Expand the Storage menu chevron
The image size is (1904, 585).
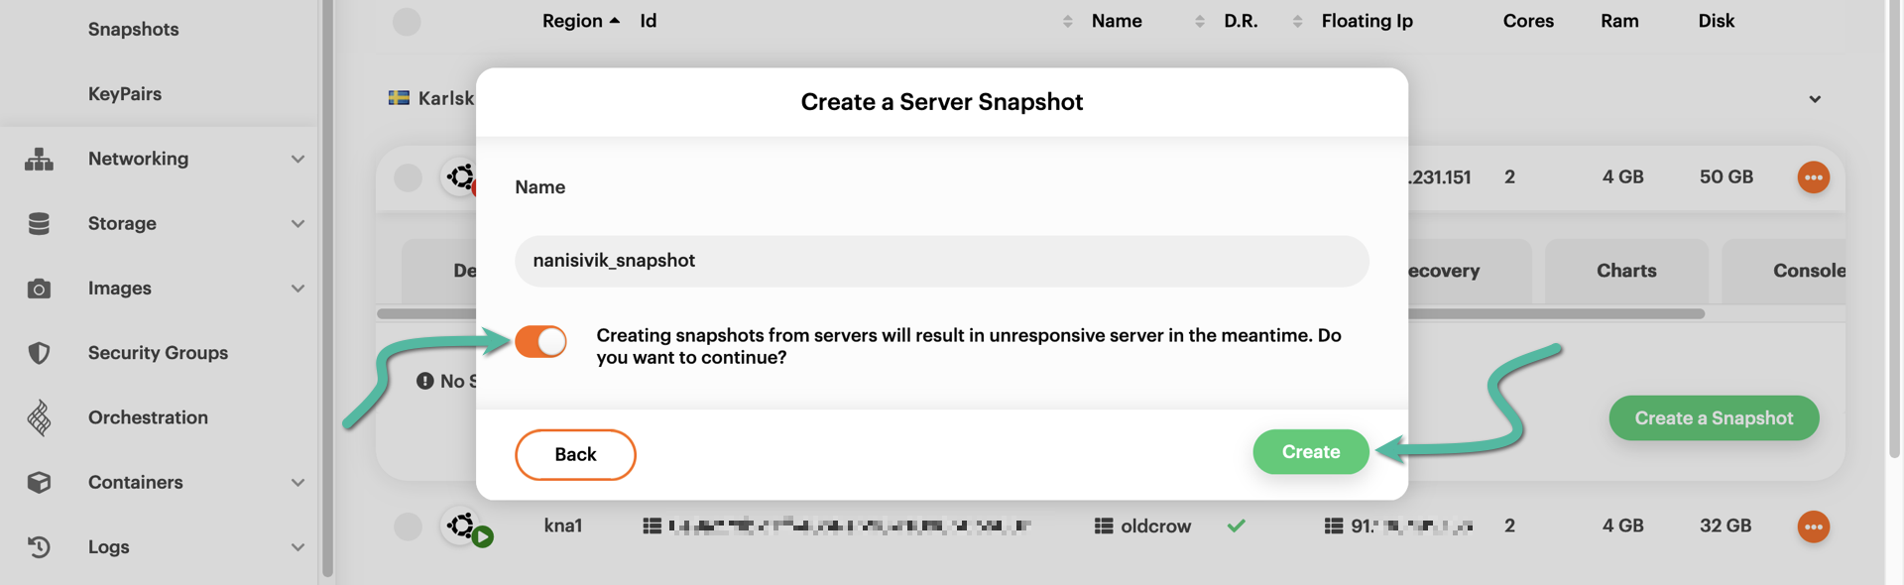click(297, 224)
